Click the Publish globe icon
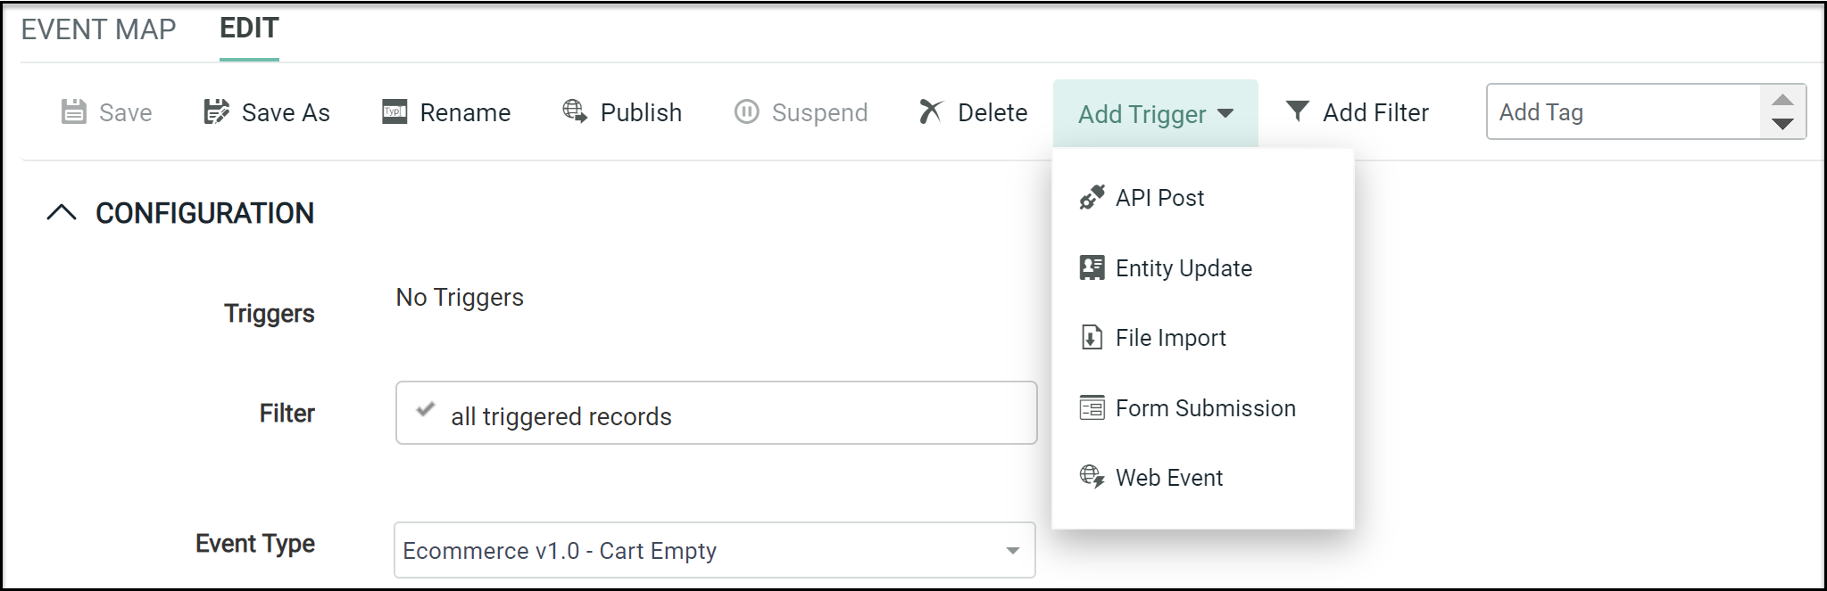1827x591 pixels. tap(575, 111)
